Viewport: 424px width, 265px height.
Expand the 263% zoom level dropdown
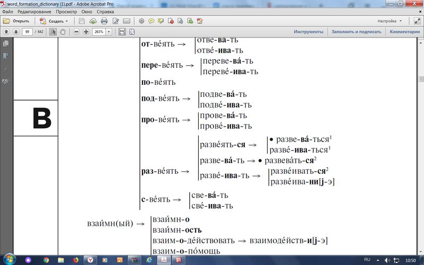[109, 32]
